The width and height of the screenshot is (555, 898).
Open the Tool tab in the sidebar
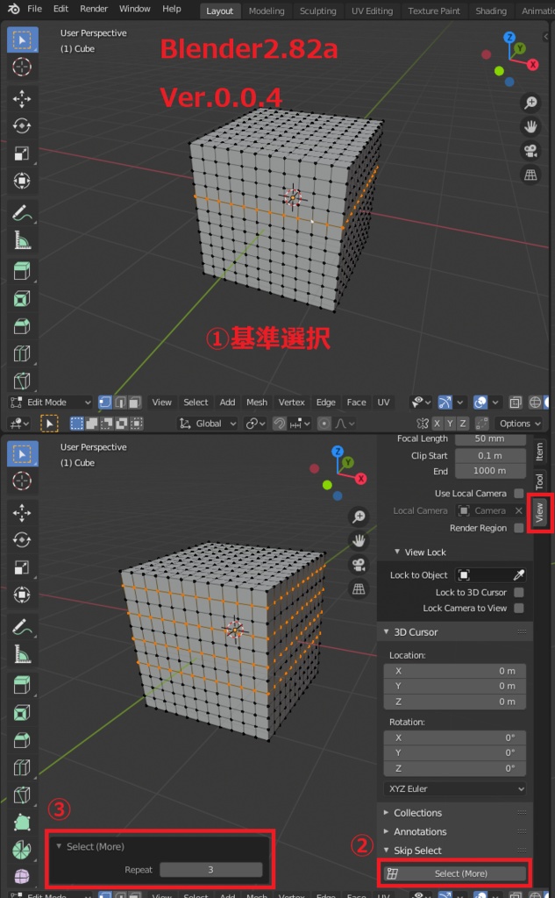pyautogui.click(x=539, y=481)
